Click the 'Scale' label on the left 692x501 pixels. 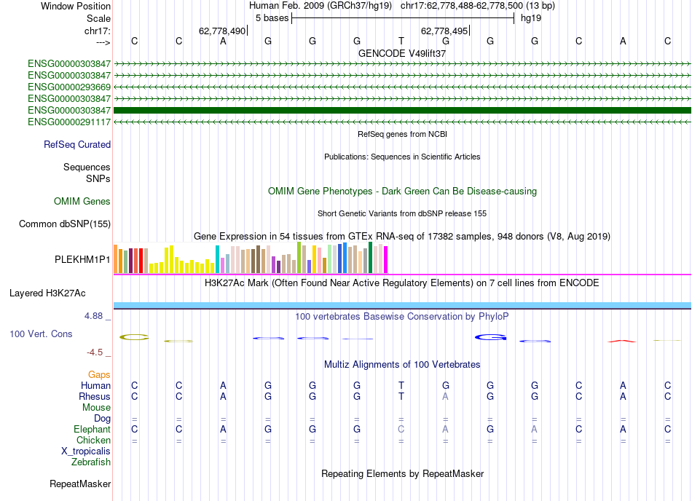pos(98,18)
